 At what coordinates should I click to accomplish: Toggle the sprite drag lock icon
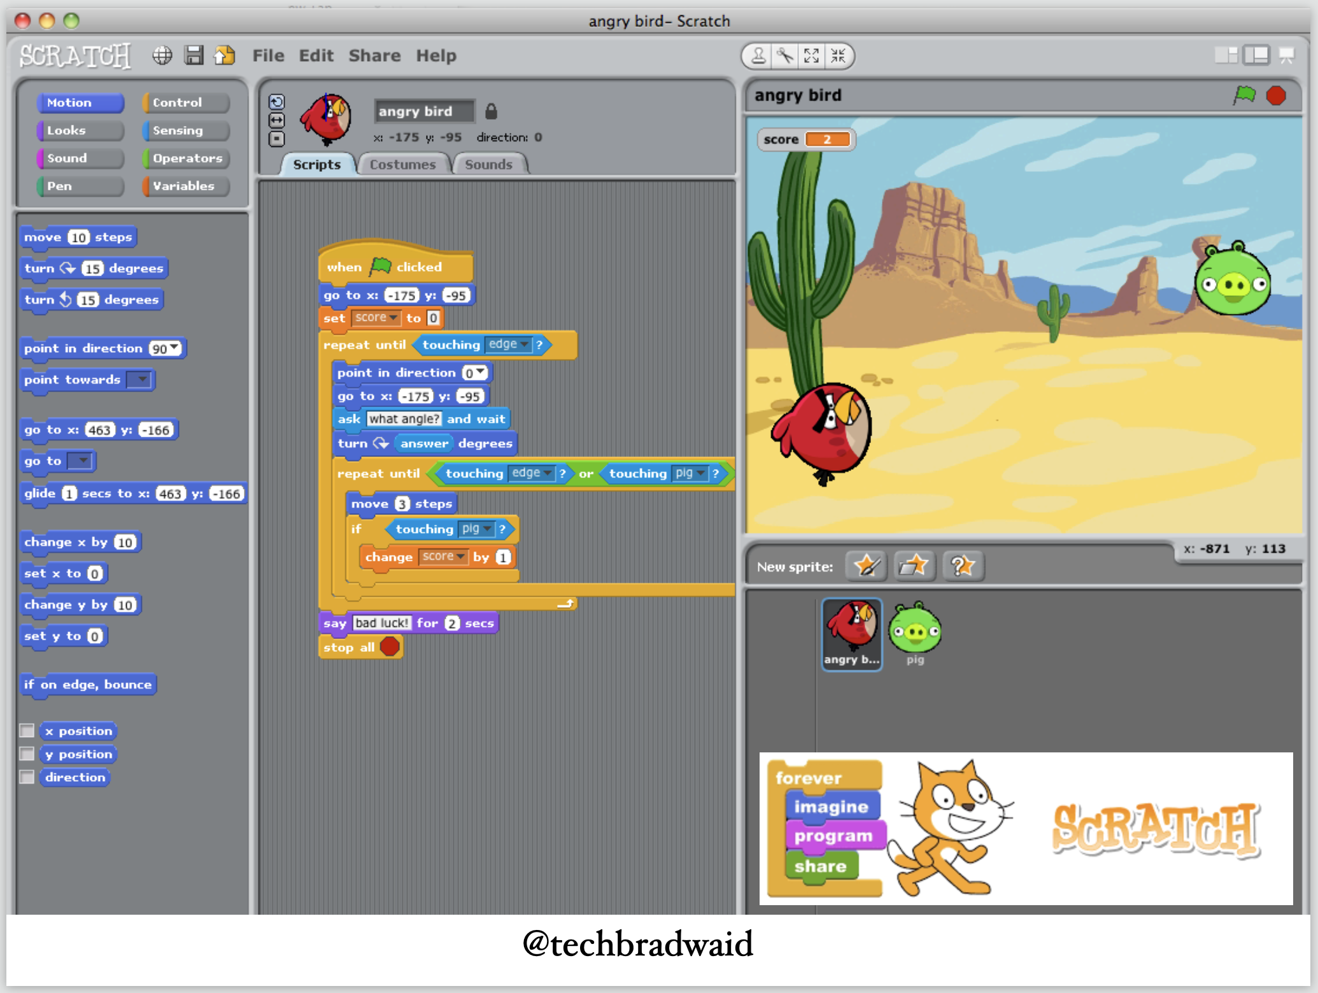pyautogui.click(x=491, y=111)
